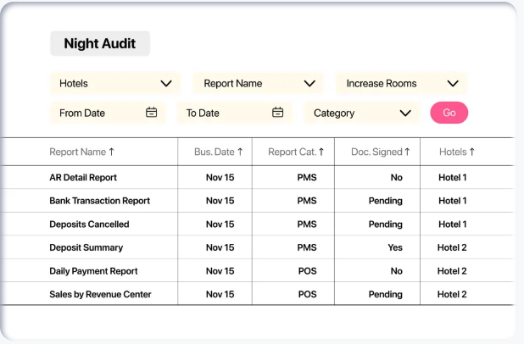Sort by Hotels column arrow icon

coord(471,153)
